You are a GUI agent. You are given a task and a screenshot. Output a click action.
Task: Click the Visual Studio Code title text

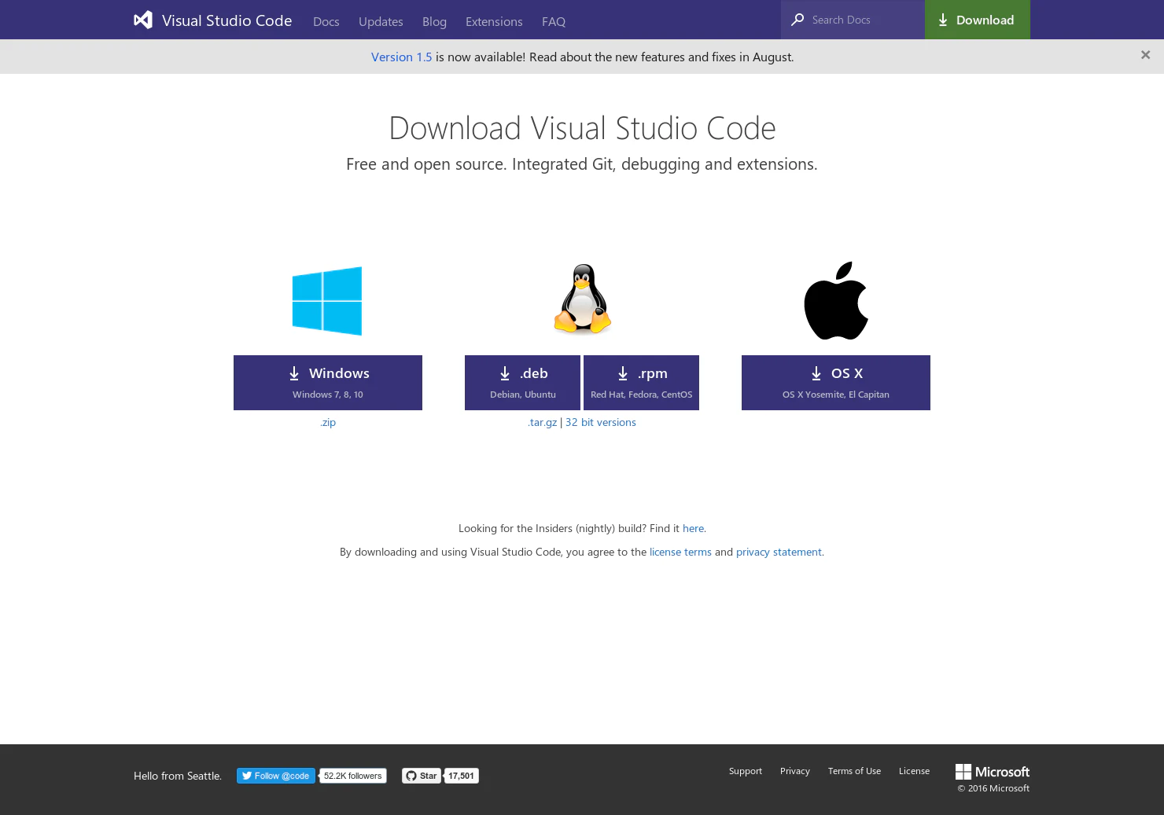227,20
